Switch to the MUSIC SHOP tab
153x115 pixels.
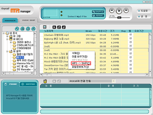(29, 20)
